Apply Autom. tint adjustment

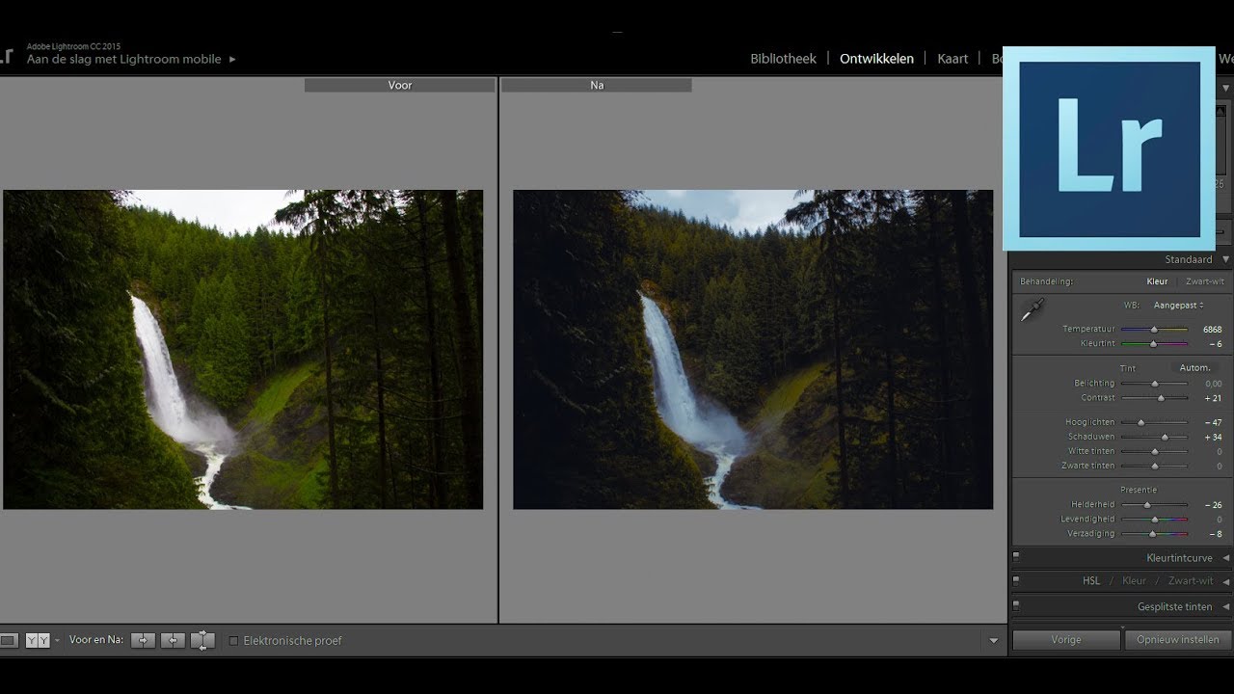click(x=1194, y=368)
